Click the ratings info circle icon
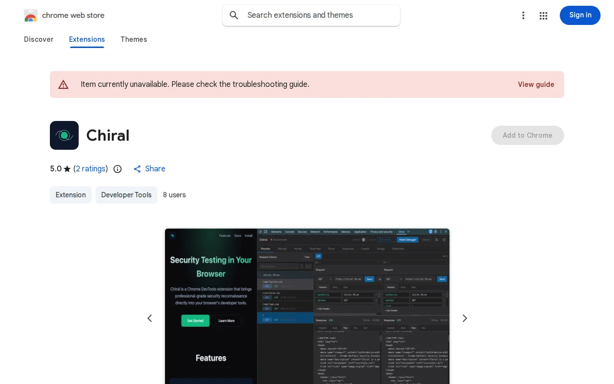This screenshot has width=614, height=384. pos(118,169)
